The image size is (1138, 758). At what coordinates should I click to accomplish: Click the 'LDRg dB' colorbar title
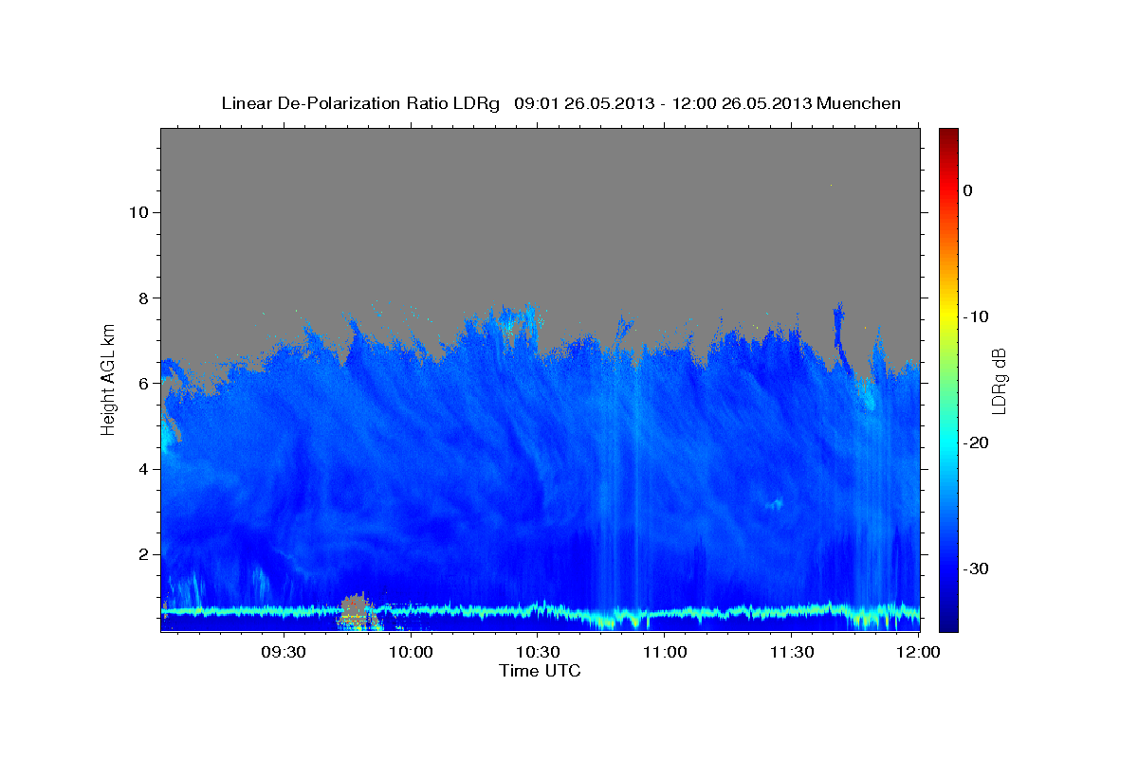point(999,381)
